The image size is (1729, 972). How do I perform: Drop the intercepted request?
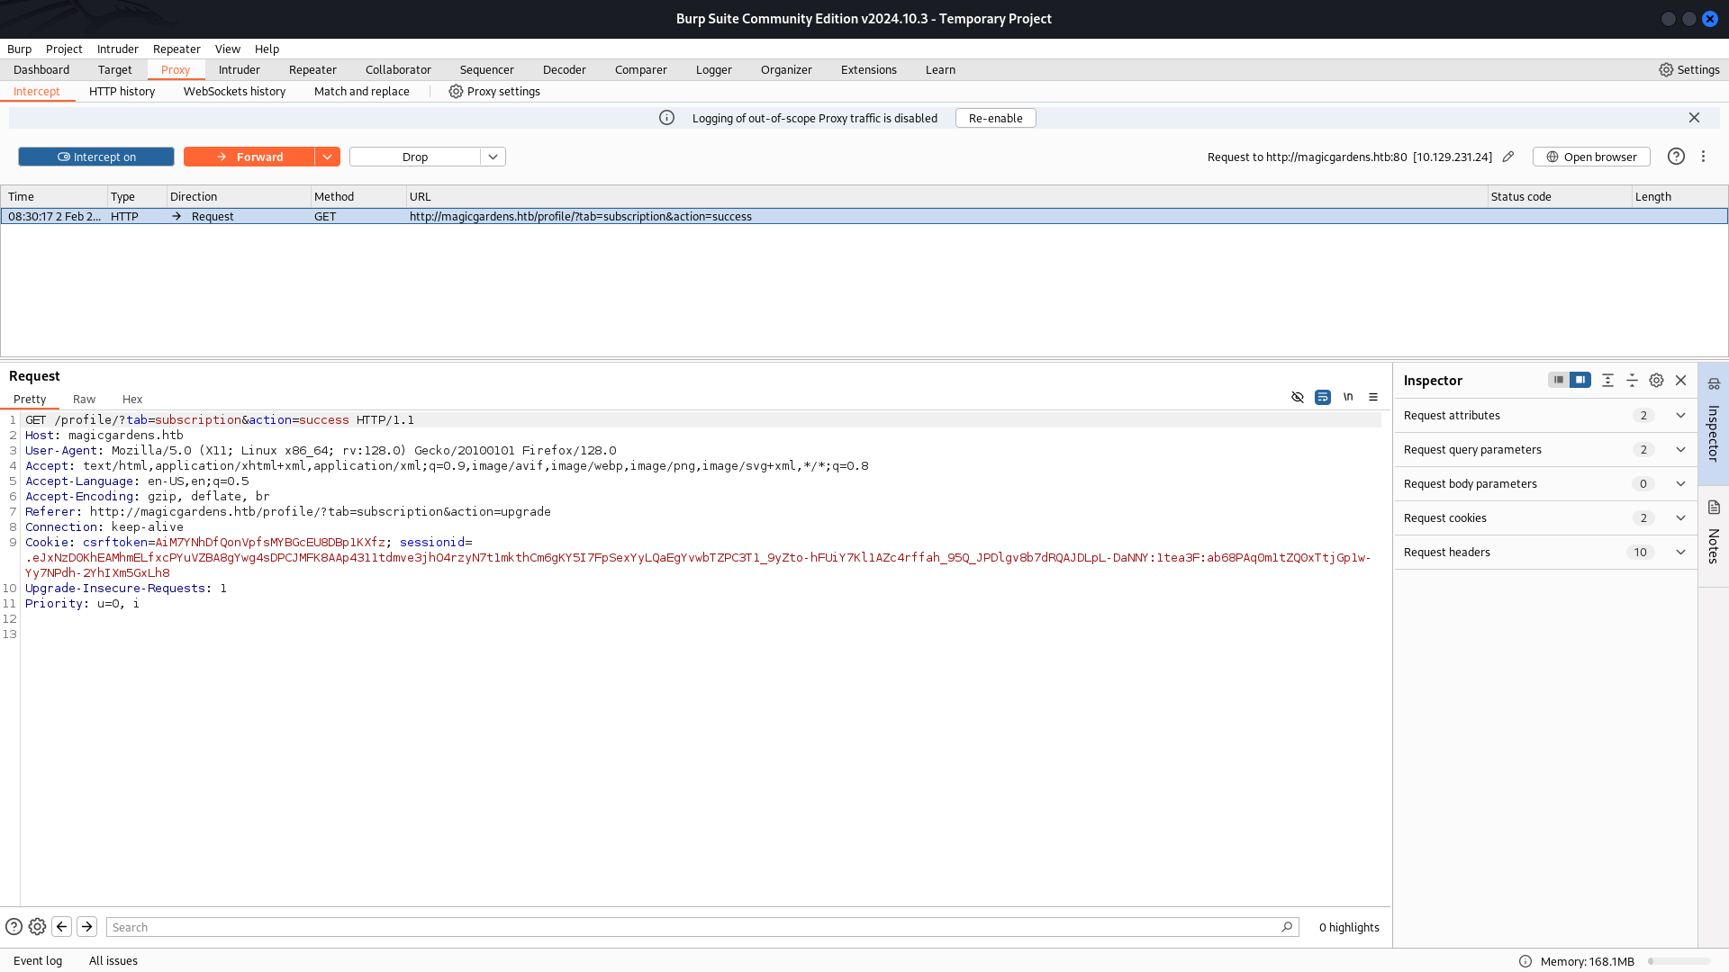point(415,157)
